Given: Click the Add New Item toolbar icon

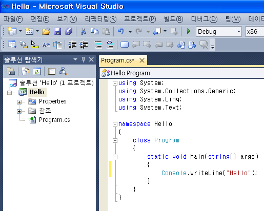Looking at the screenshot, I should coord(29,31).
